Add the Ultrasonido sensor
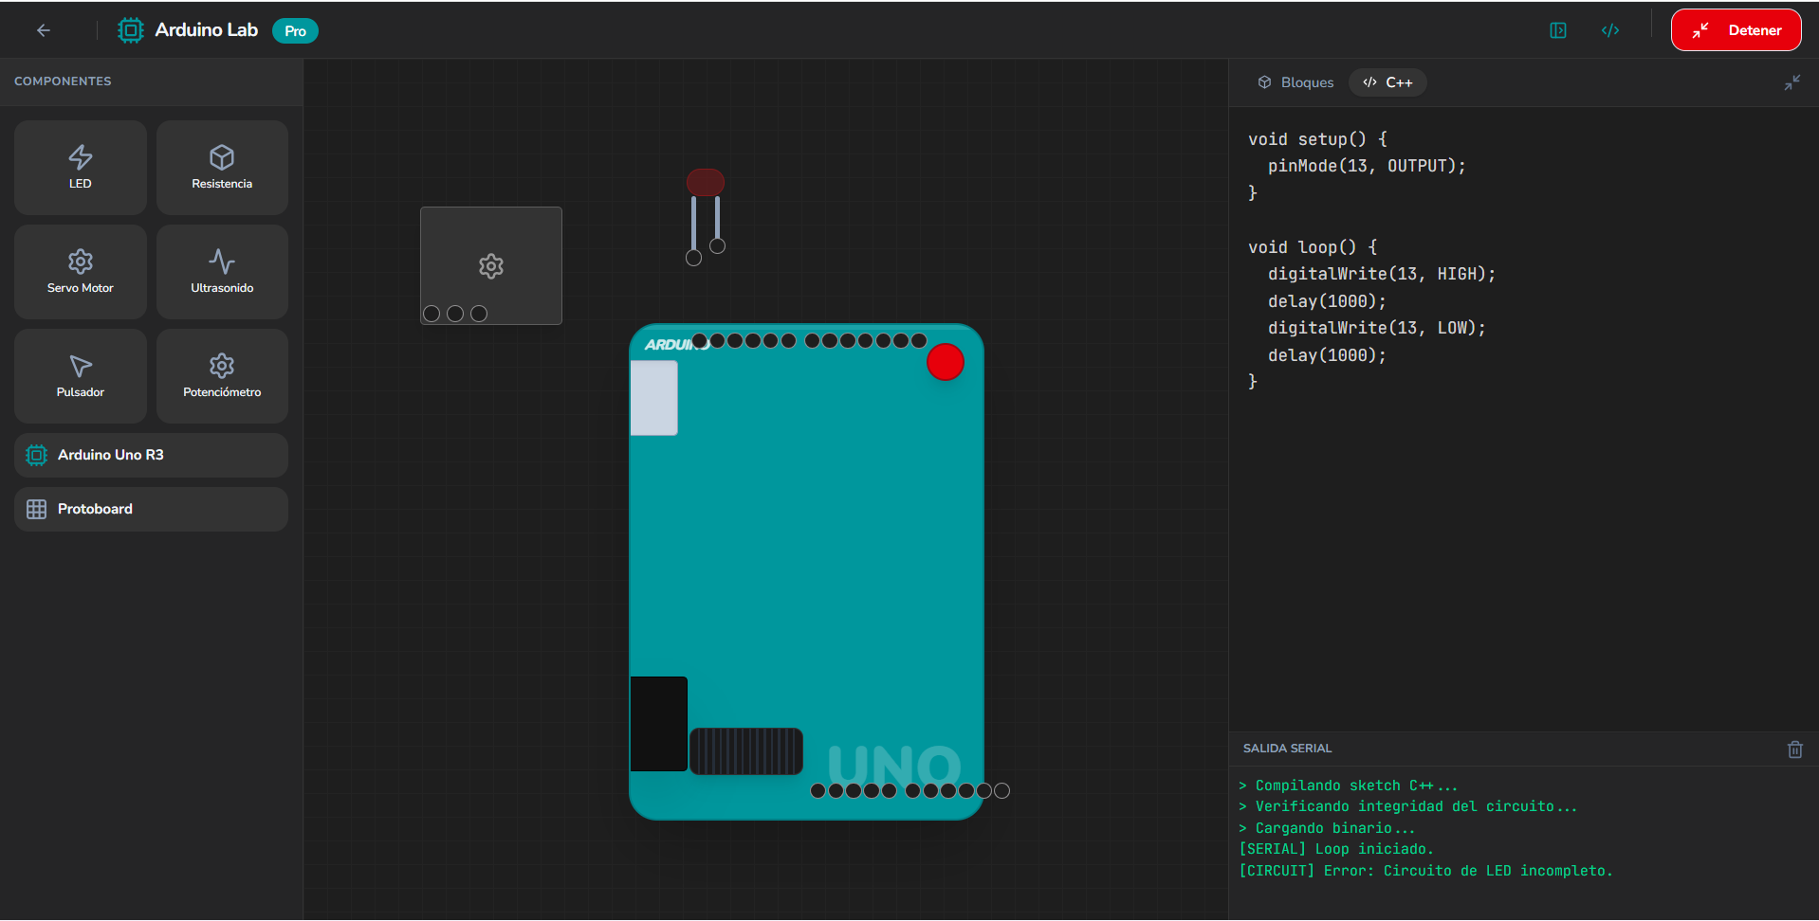The width and height of the screenshot is (1819, 921). 222,271
